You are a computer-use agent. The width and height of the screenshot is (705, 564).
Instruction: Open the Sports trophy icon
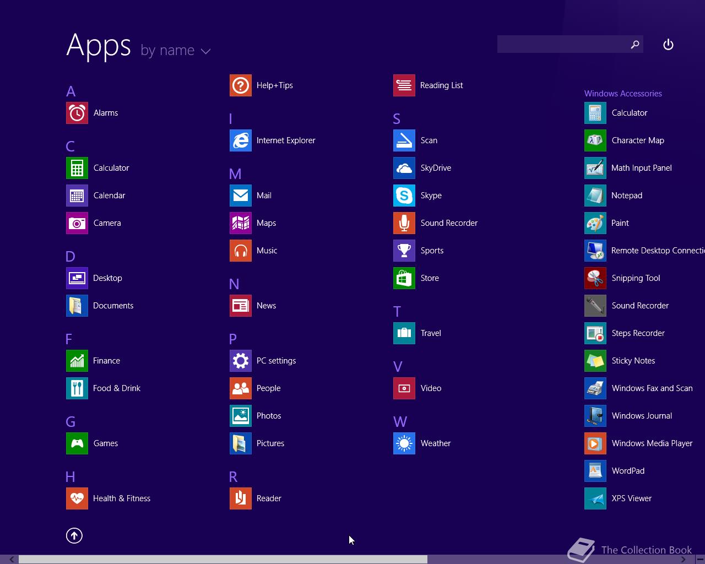[x=404, y=251]
